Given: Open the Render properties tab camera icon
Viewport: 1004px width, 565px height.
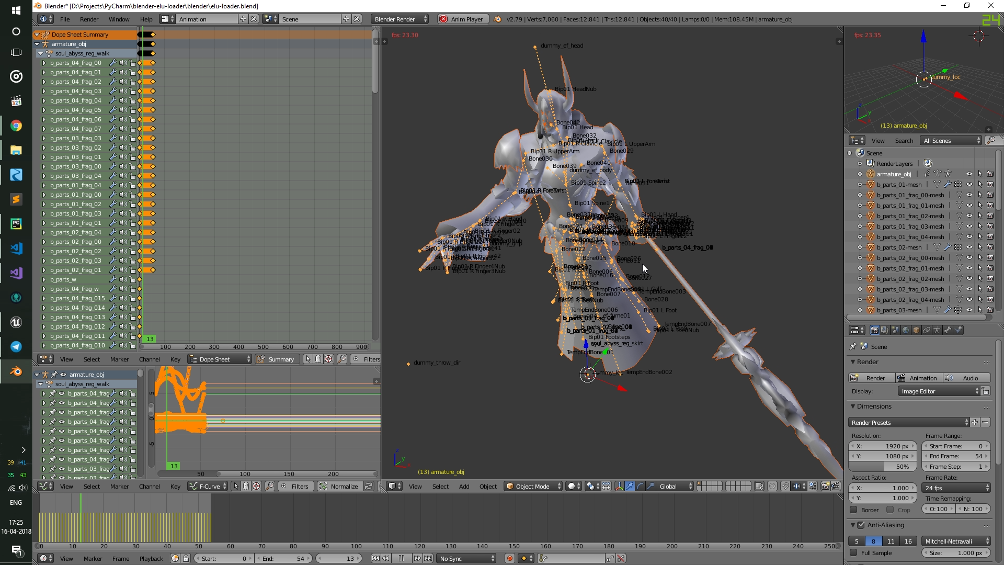Looking at the screenshot, I should pos(874,330).
